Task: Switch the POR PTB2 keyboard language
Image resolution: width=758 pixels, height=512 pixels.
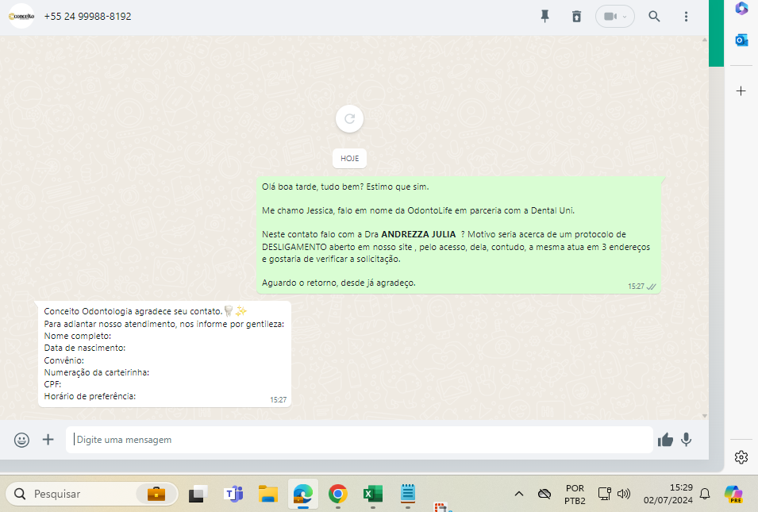Action: (x=575, y=495)
